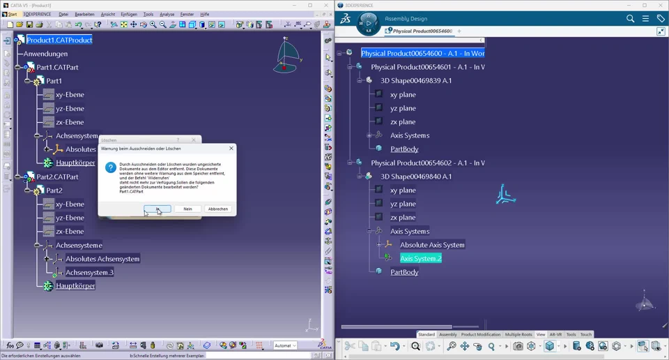Undo in the 3DEXPERIENCE action bar
669x360 pixels.
point(394,346)
